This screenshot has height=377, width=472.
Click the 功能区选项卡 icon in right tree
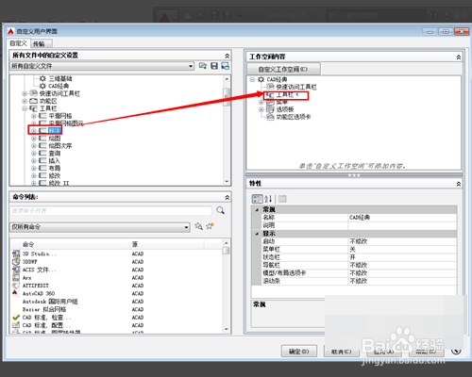point(270,117)
